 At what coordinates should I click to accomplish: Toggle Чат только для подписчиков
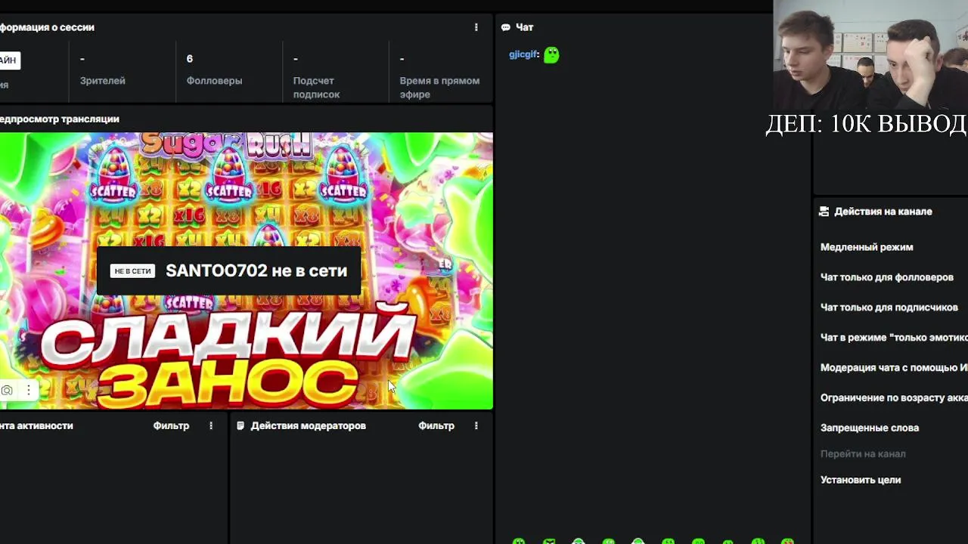point(889,308)
